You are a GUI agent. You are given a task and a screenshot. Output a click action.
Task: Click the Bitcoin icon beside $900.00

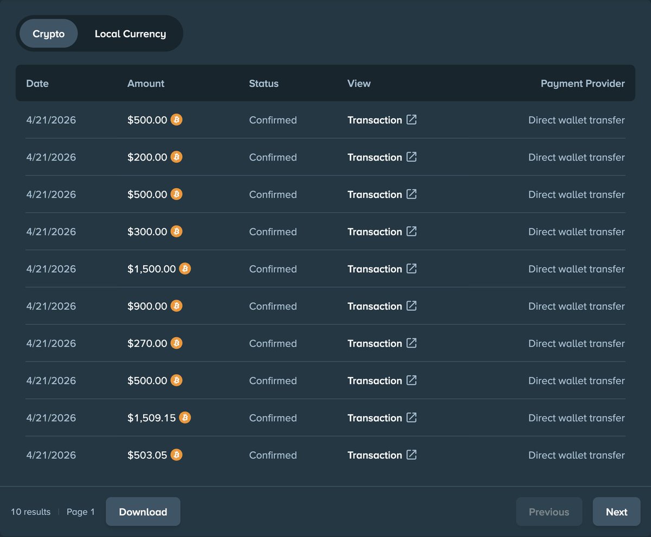tap(176, 306)
